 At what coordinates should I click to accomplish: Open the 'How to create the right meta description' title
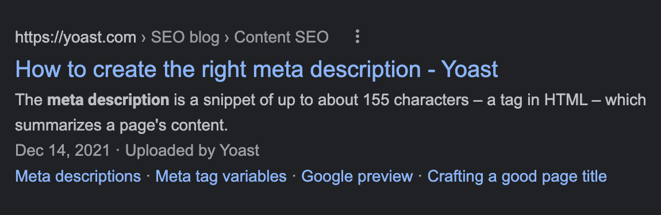[x=218, y=70]
